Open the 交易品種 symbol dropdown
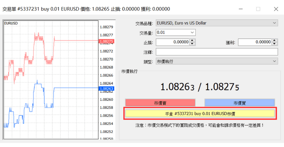The width and height of the screenshot is (284, 147). (217, 23)
